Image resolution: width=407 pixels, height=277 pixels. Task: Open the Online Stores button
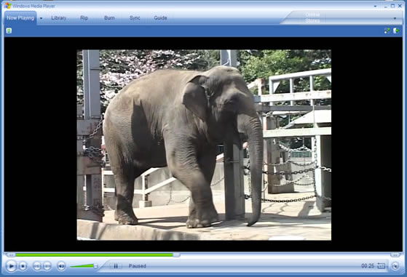[312, 17]
